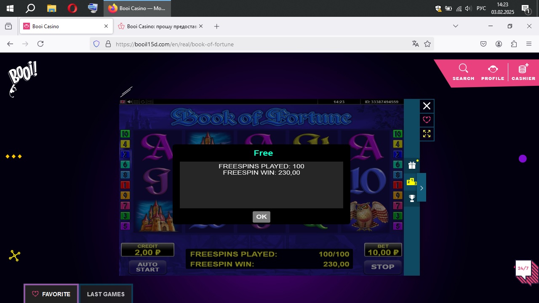Open the battery status tray icon
Image resolution: width=539 pixels, height=303 pixels.
448,8
